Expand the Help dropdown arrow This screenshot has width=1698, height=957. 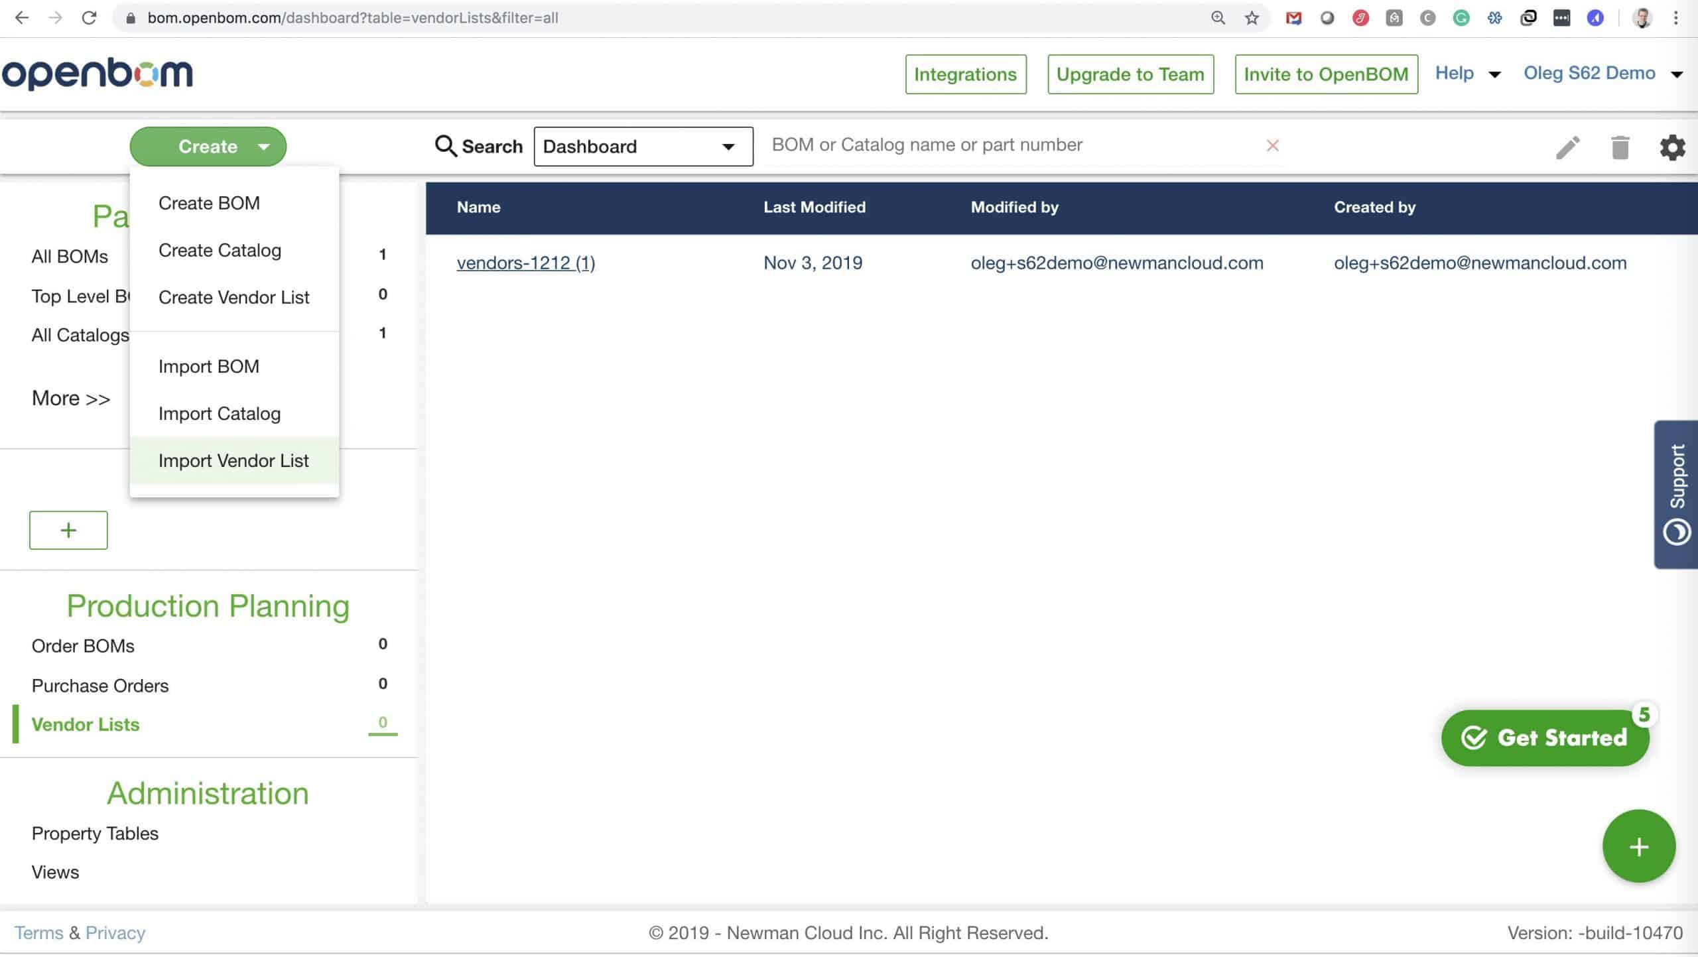click(1494, 74)
